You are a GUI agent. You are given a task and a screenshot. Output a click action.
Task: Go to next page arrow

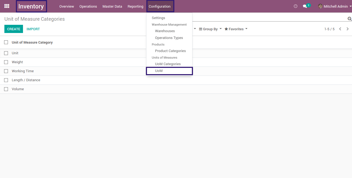pos(348,29)
